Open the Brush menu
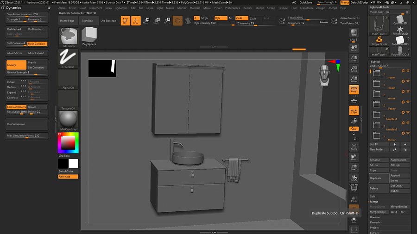 click(72, 8)
